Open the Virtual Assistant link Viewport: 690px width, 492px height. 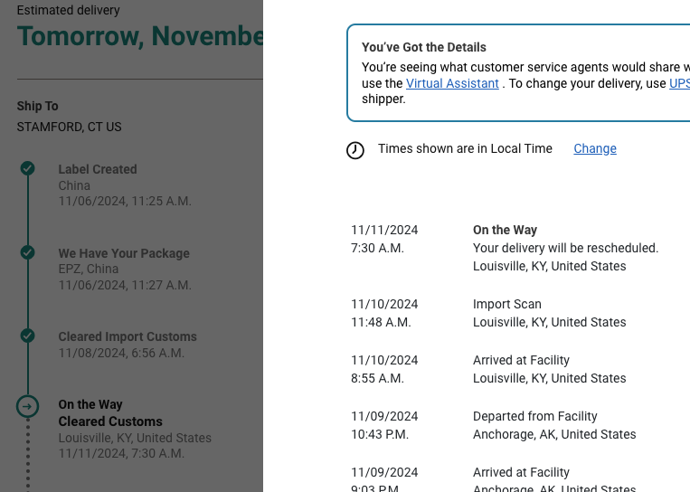click(452, 83)
